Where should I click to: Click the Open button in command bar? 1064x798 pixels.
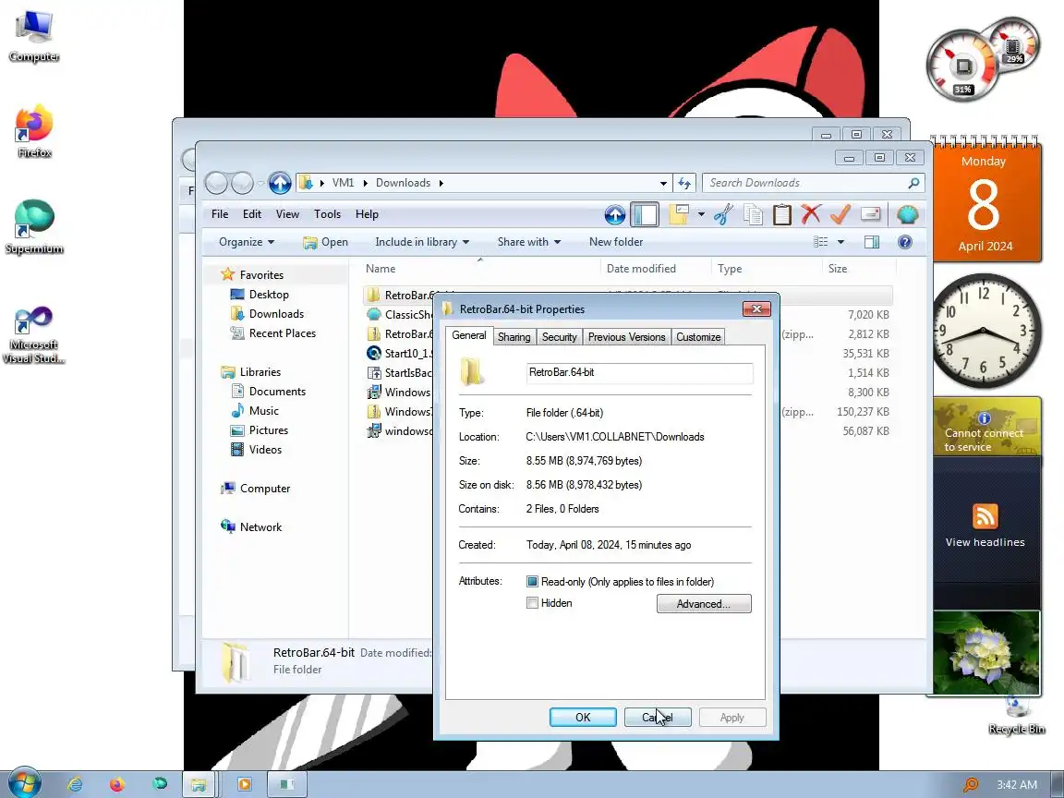[x=325, y=242]
